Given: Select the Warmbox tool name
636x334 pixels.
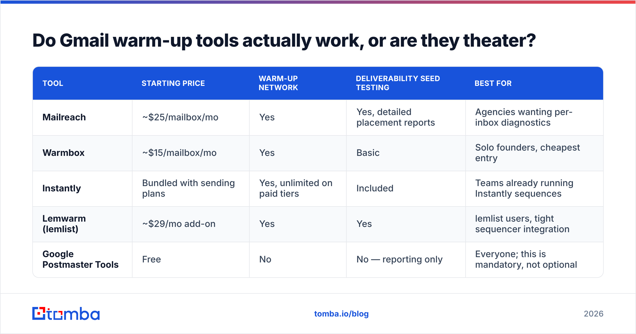Looking at the screenshot, I should 64,153.
